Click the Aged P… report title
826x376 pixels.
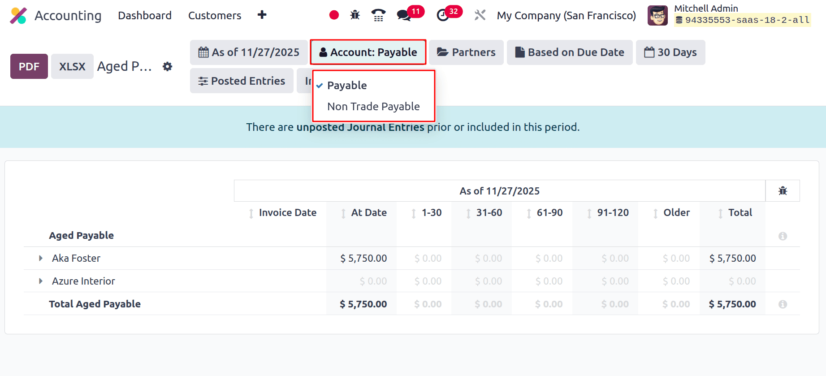[125, 66]
